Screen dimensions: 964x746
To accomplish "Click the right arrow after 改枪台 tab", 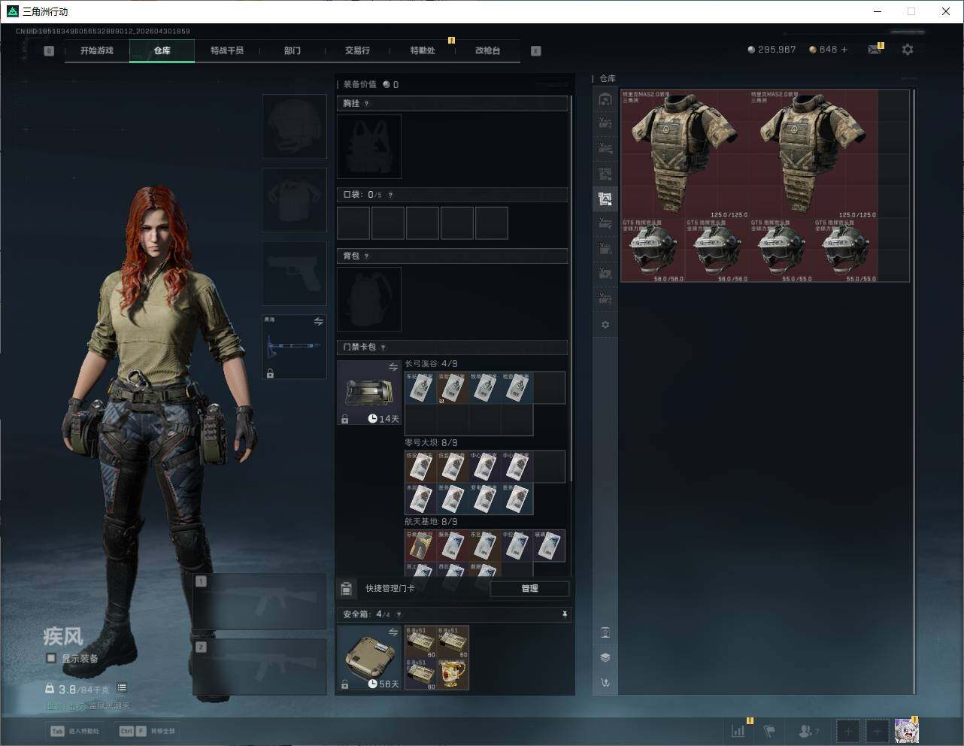I will coord(536,51).
